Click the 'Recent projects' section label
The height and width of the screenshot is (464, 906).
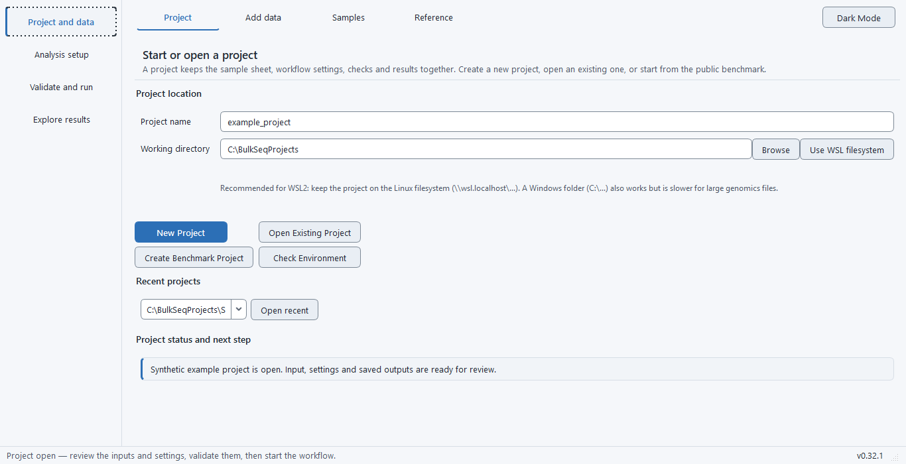(168, 282)
